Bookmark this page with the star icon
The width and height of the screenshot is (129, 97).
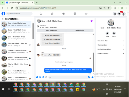pyautogui.click(x=109, y=8)
